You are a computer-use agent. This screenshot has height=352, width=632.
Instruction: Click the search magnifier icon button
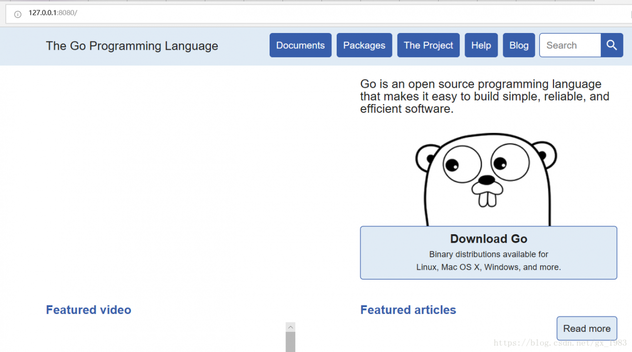click(x=612, y=45)
